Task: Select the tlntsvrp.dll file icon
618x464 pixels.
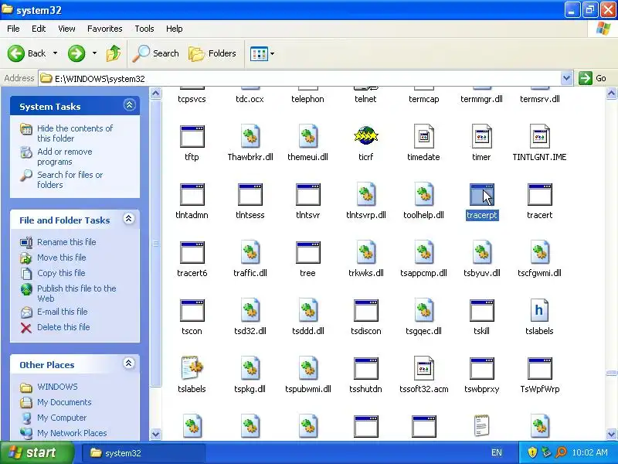Action: tap(366, 195)
